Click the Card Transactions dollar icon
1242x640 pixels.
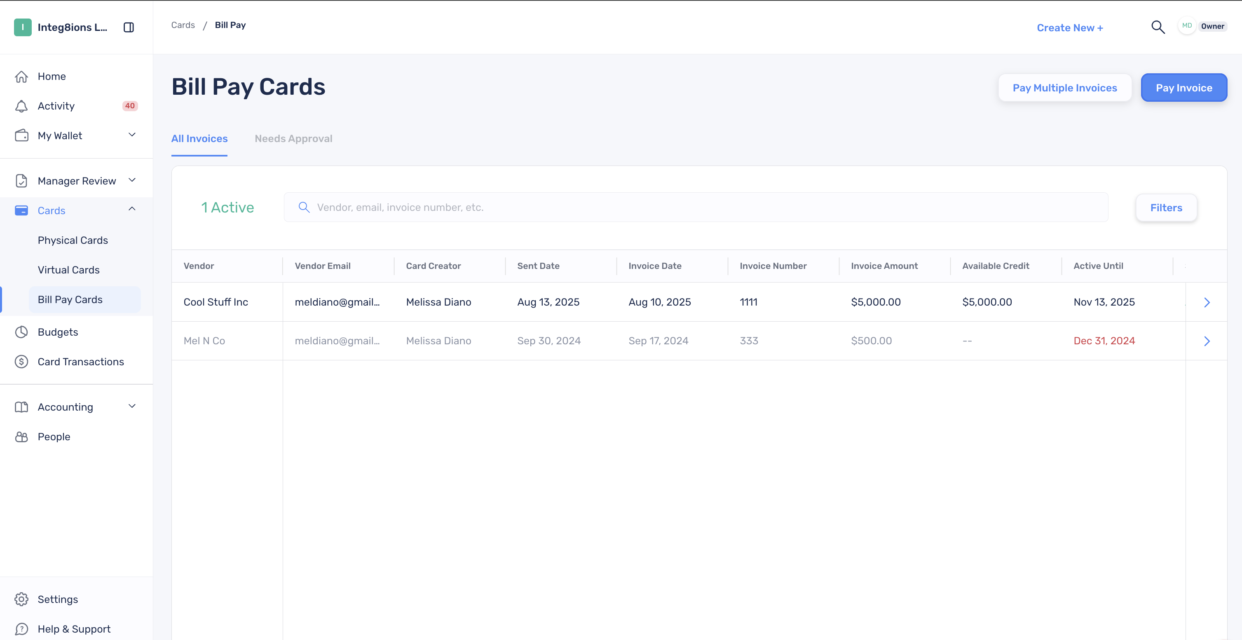click(x=21, y=362)
